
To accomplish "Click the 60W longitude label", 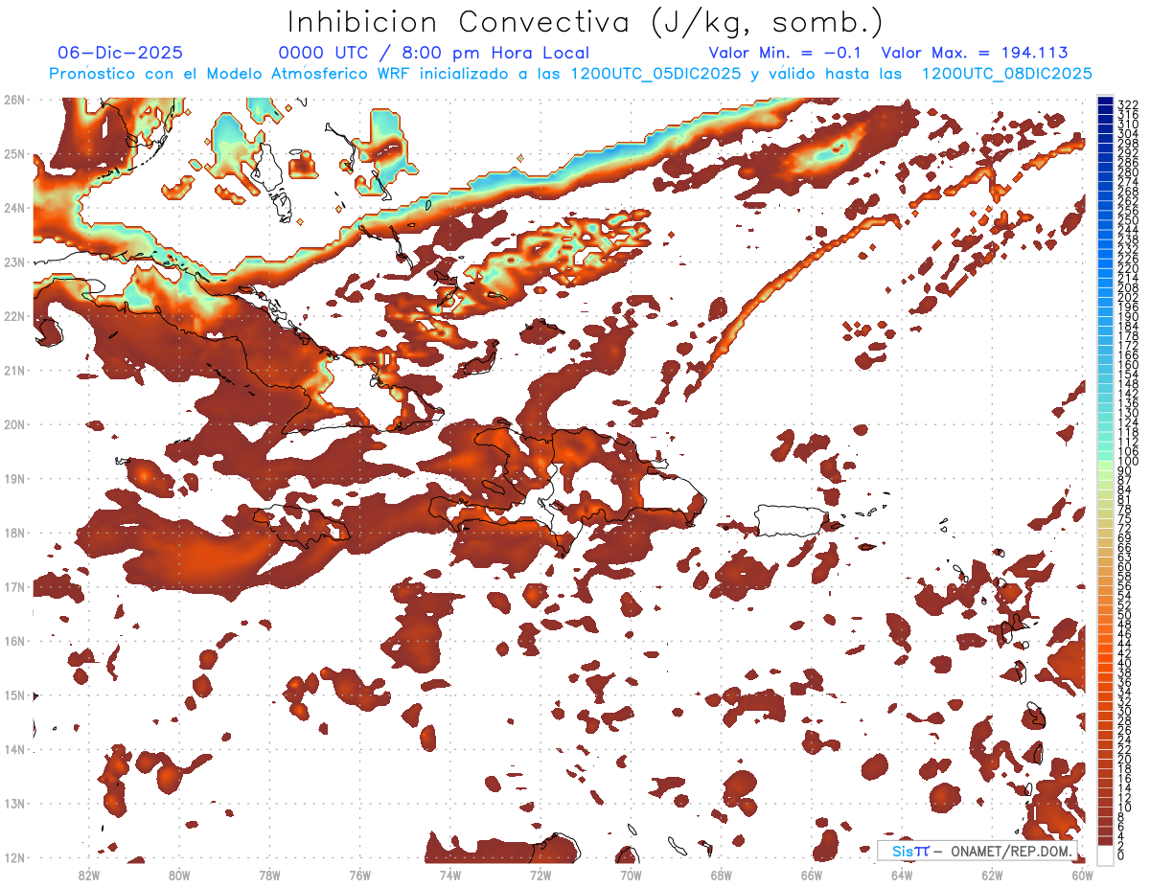I will coord(1083,875).
